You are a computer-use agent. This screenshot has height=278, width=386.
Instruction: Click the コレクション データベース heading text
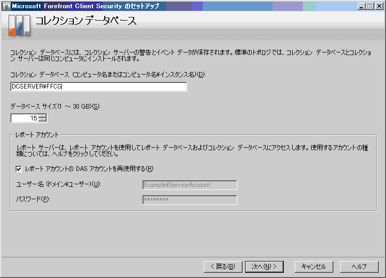point(86,21)
